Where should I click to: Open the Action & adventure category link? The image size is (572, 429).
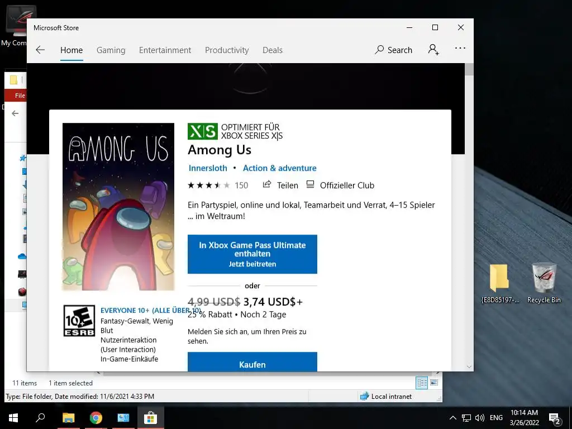(279, 168)
